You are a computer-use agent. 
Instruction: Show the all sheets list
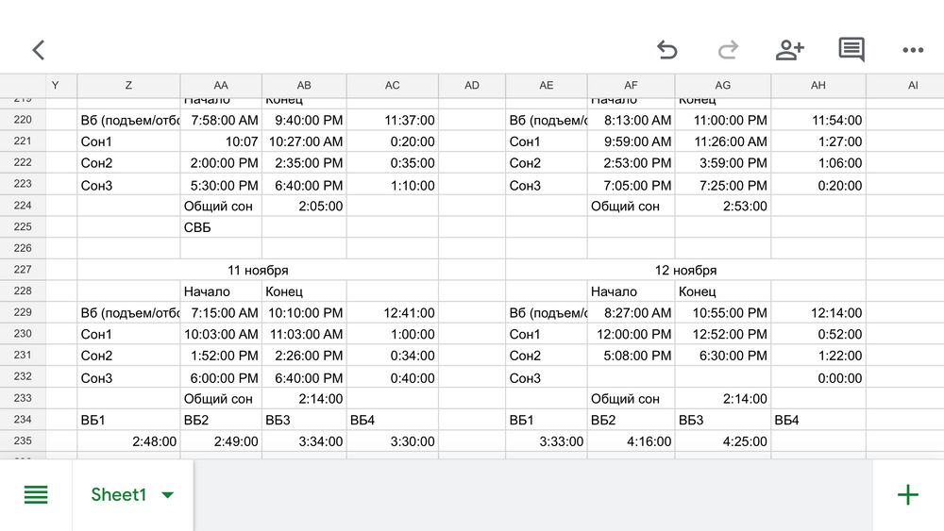point(36,494)
